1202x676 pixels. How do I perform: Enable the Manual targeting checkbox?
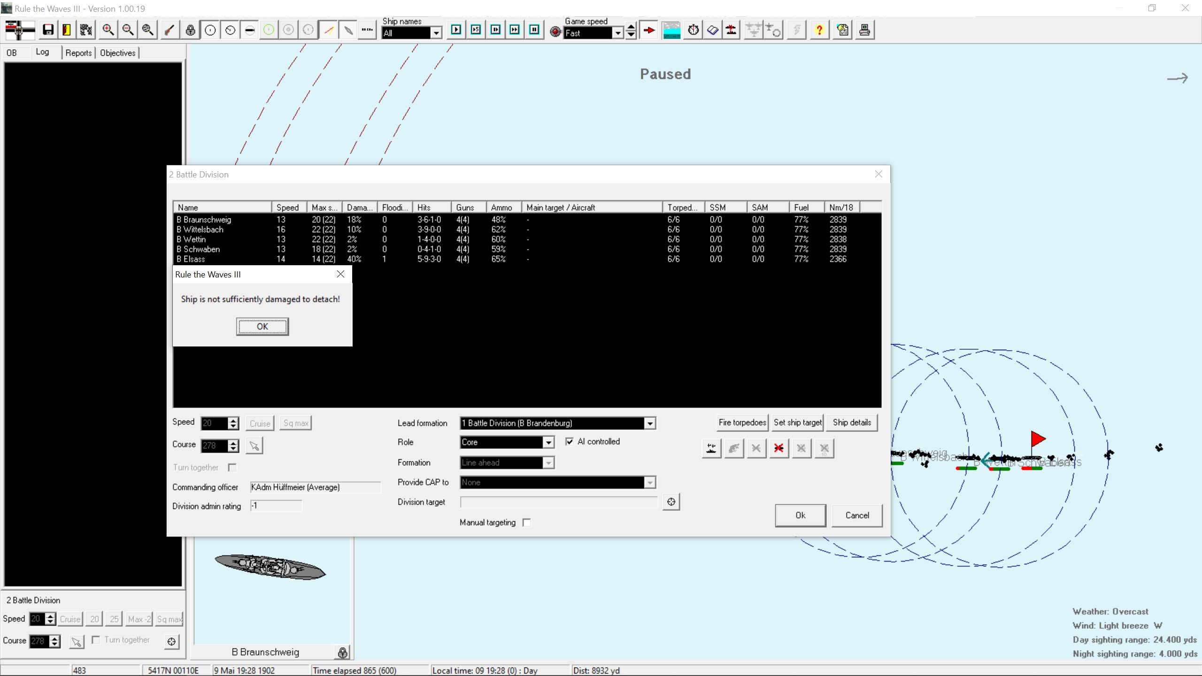pyautogui.click(x=527, y=522)
